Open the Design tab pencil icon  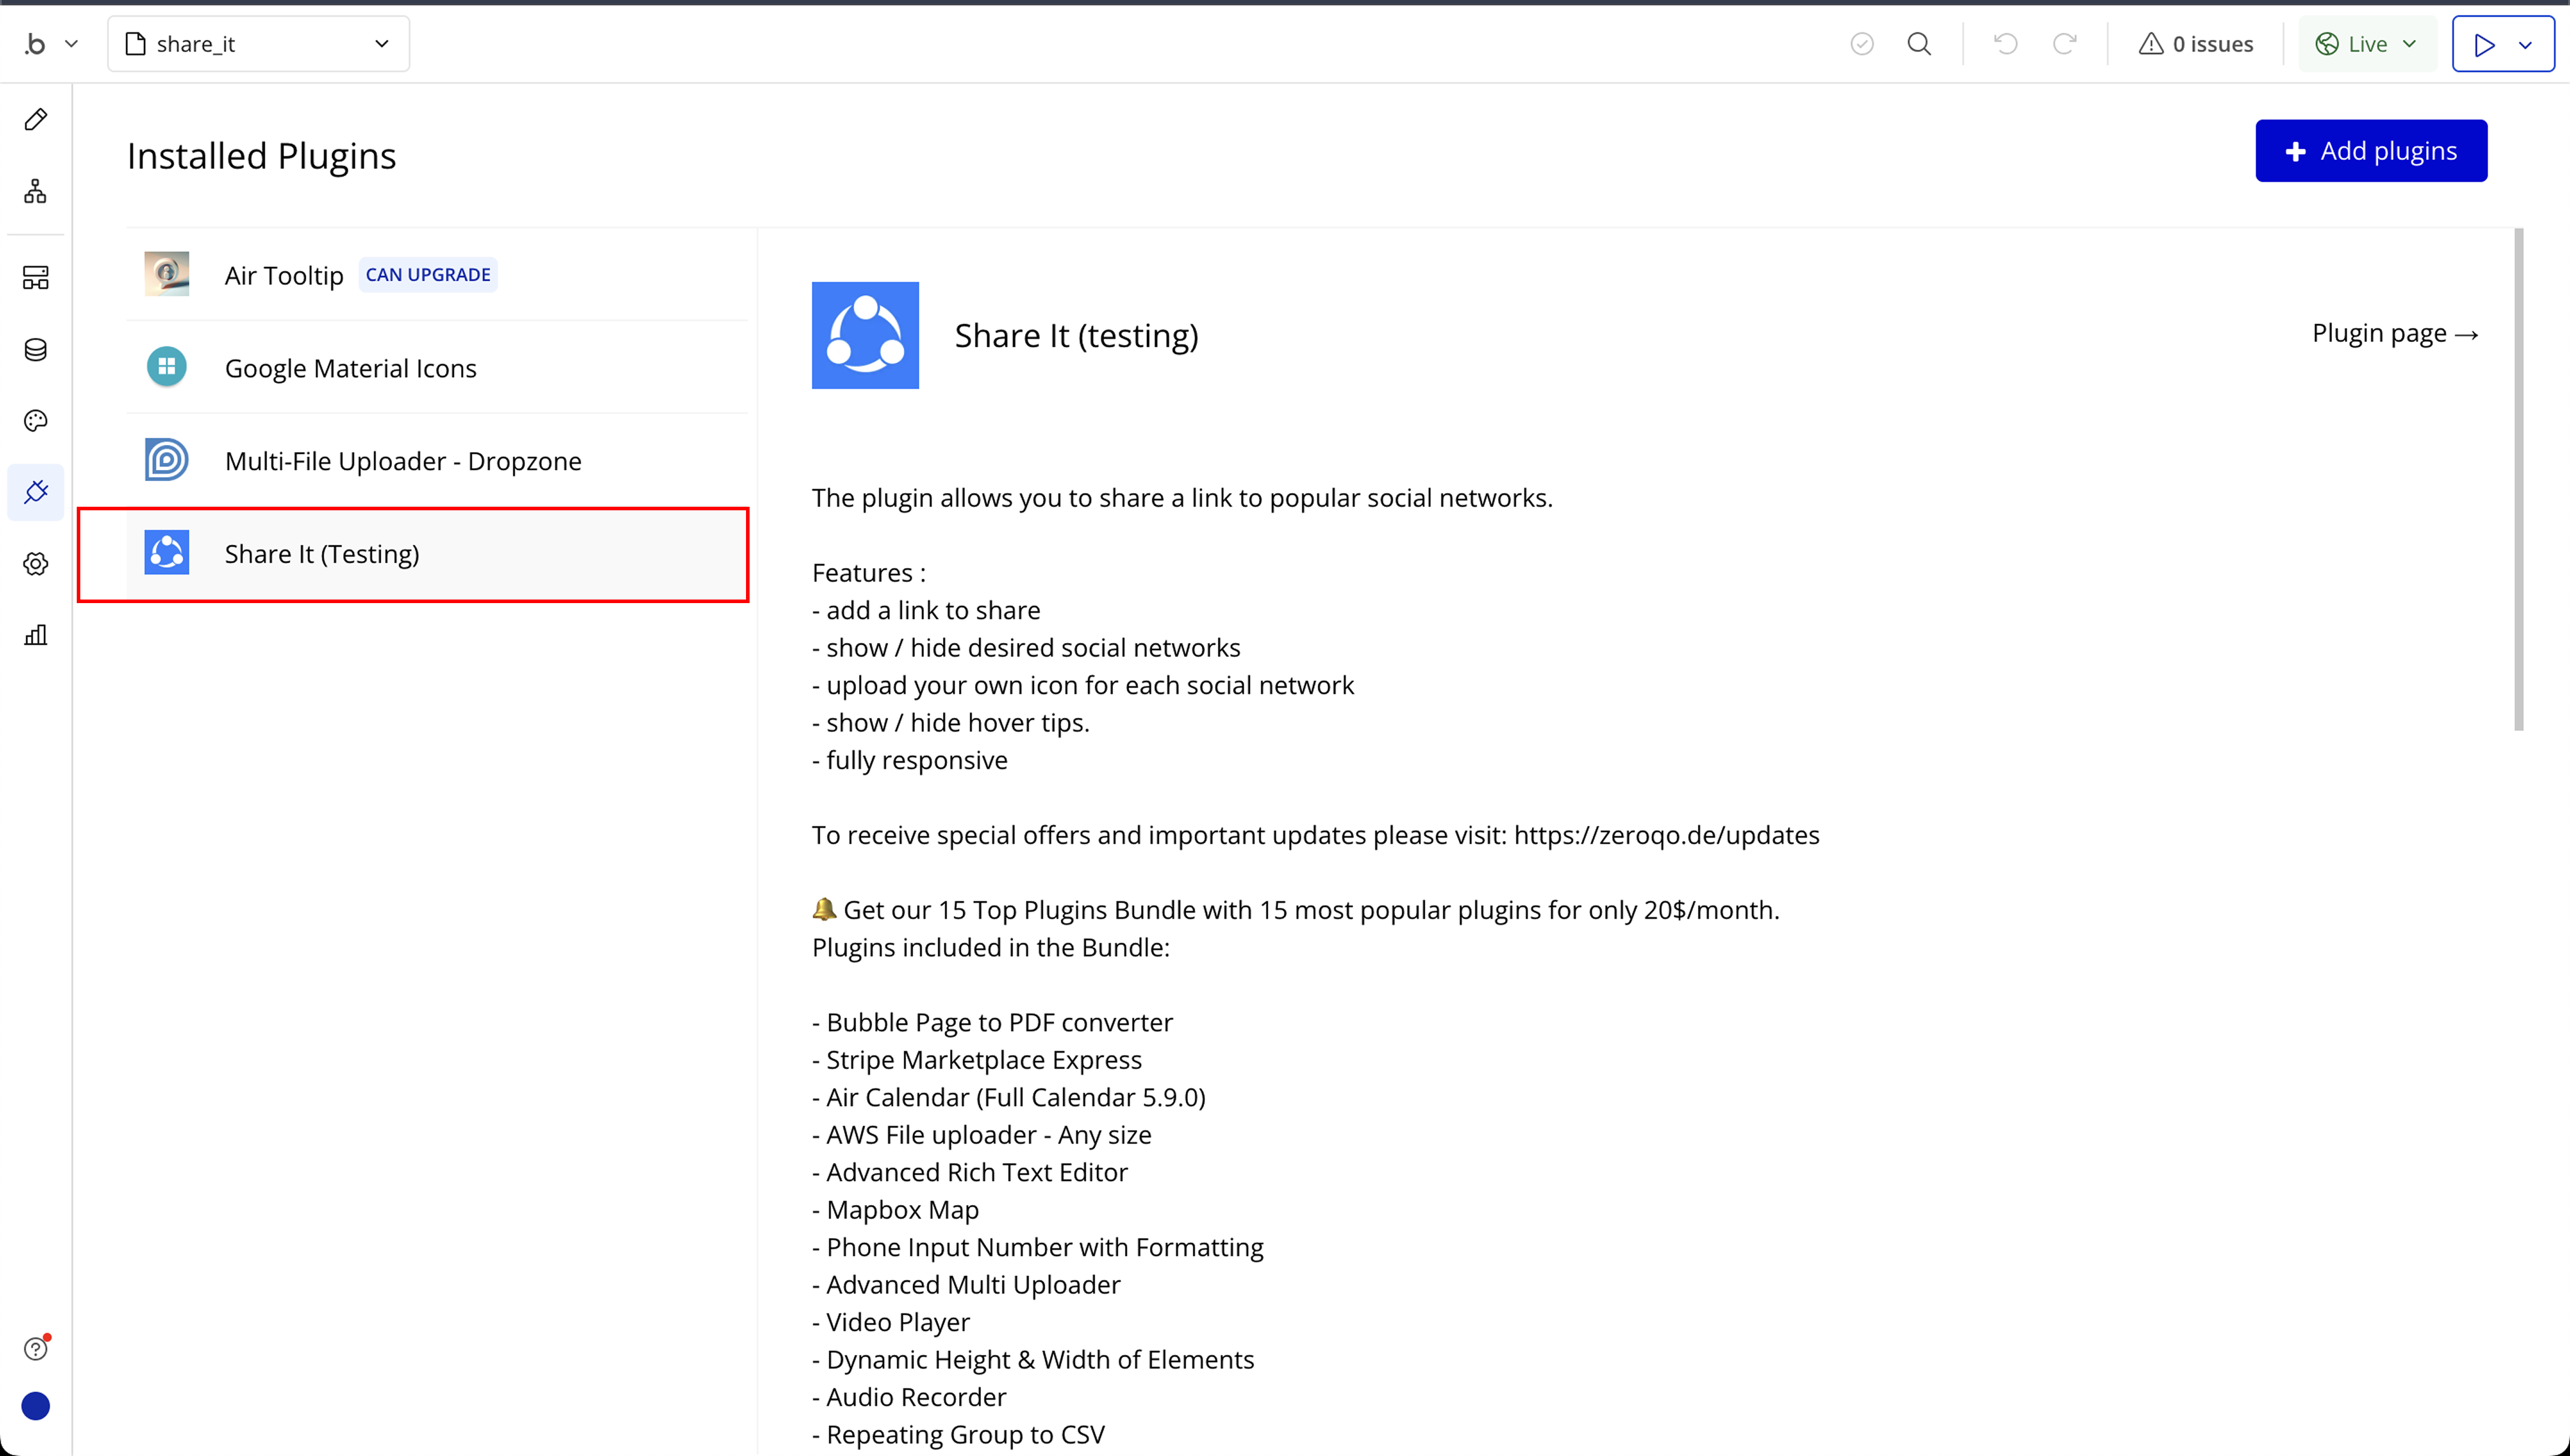point(36,120)
